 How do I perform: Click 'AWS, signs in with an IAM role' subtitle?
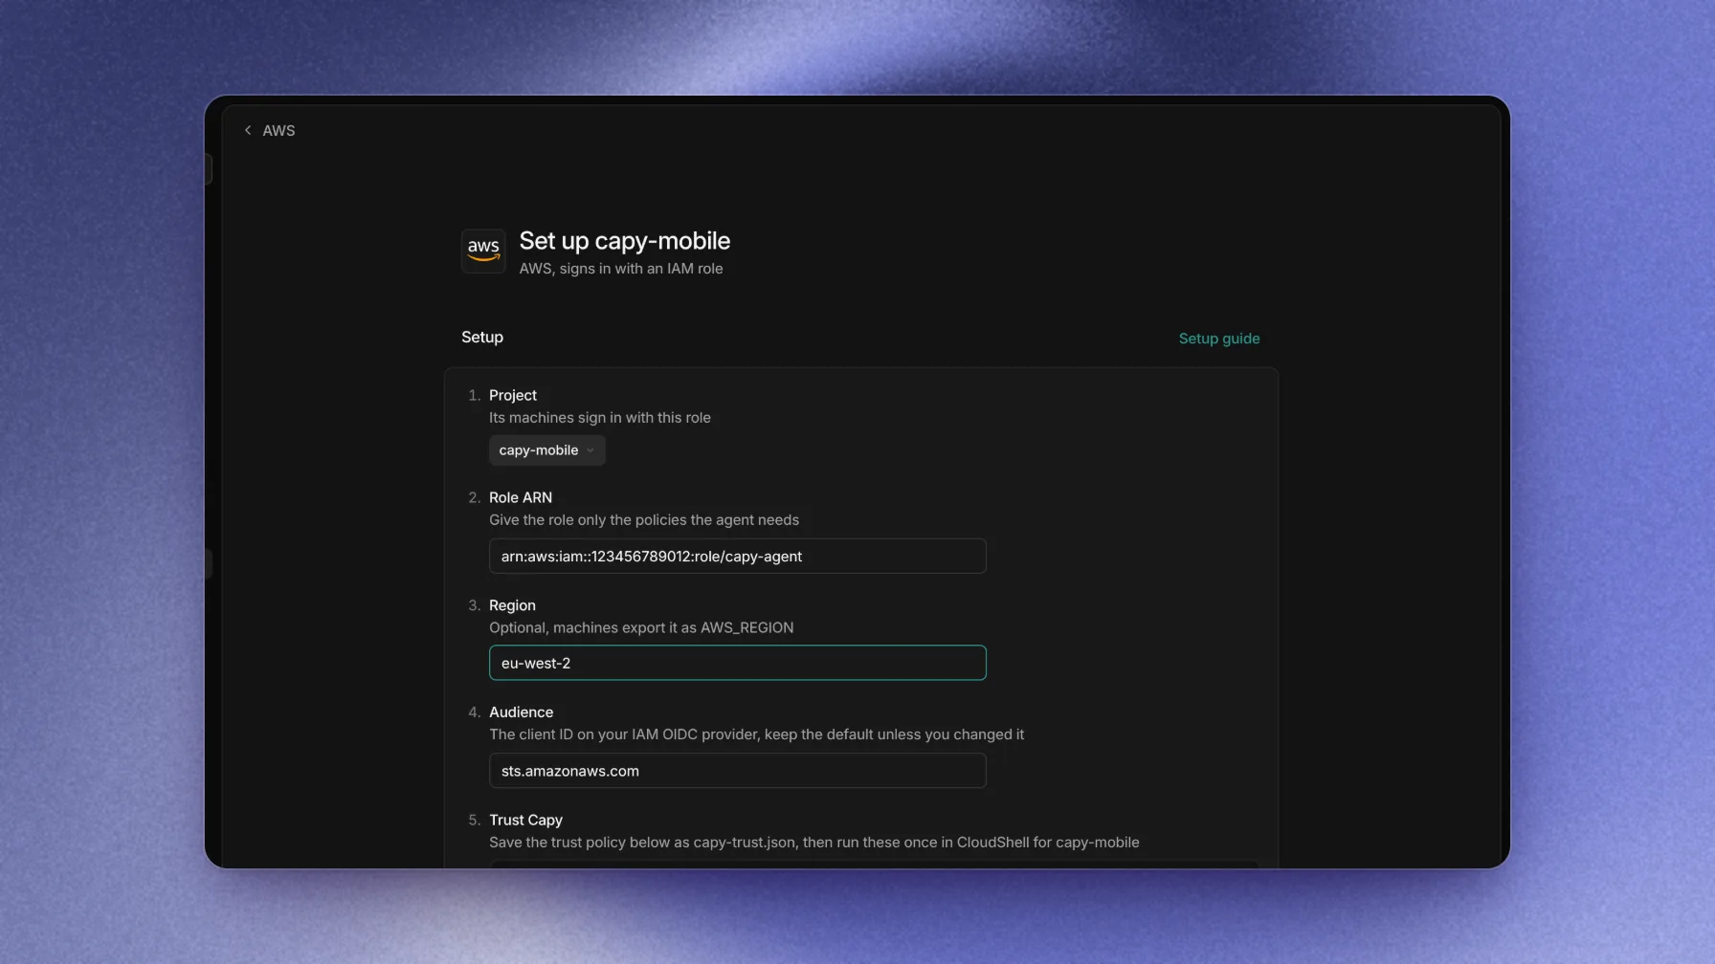click(621, 269)
